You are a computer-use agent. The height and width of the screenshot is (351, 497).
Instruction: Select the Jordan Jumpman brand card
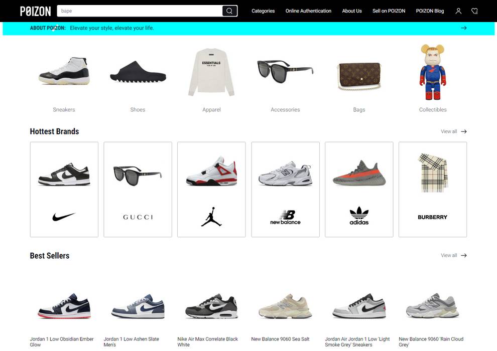point(211,190)
